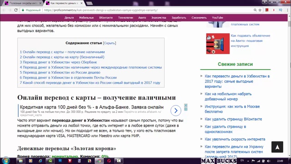Go to contents item 5 "из России дешево"

(60, 72)
